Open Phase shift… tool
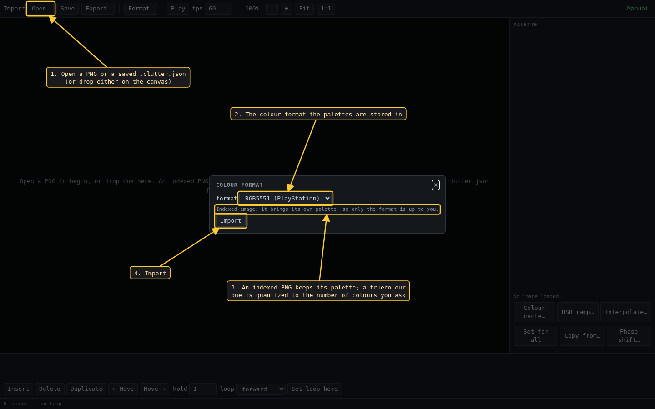655x409 pixels. tap(629, 336)
